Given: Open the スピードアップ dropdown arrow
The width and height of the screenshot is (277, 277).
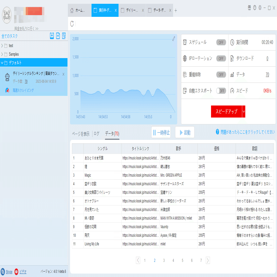Looking at the screenshot, I should (x=244, y=111).
